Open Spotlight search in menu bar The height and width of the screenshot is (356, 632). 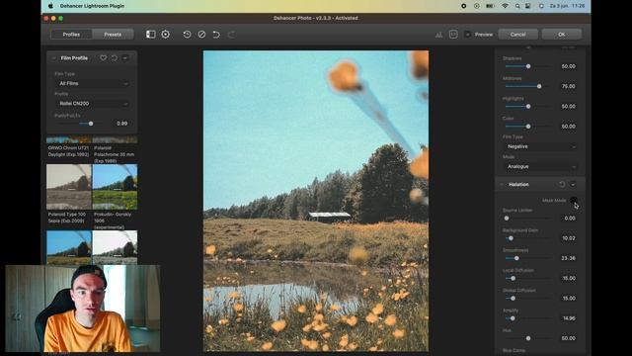pyautogui.click(x=517, y=6)
